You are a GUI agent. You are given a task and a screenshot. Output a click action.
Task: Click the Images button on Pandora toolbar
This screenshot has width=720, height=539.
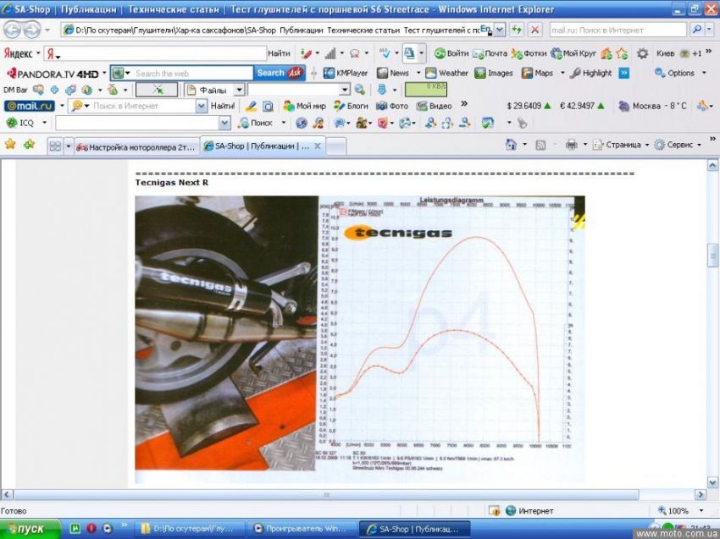click(494, 73)
